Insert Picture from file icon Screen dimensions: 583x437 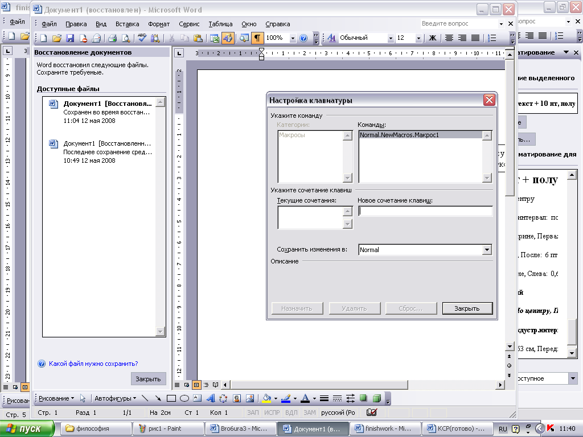(250, 398)
